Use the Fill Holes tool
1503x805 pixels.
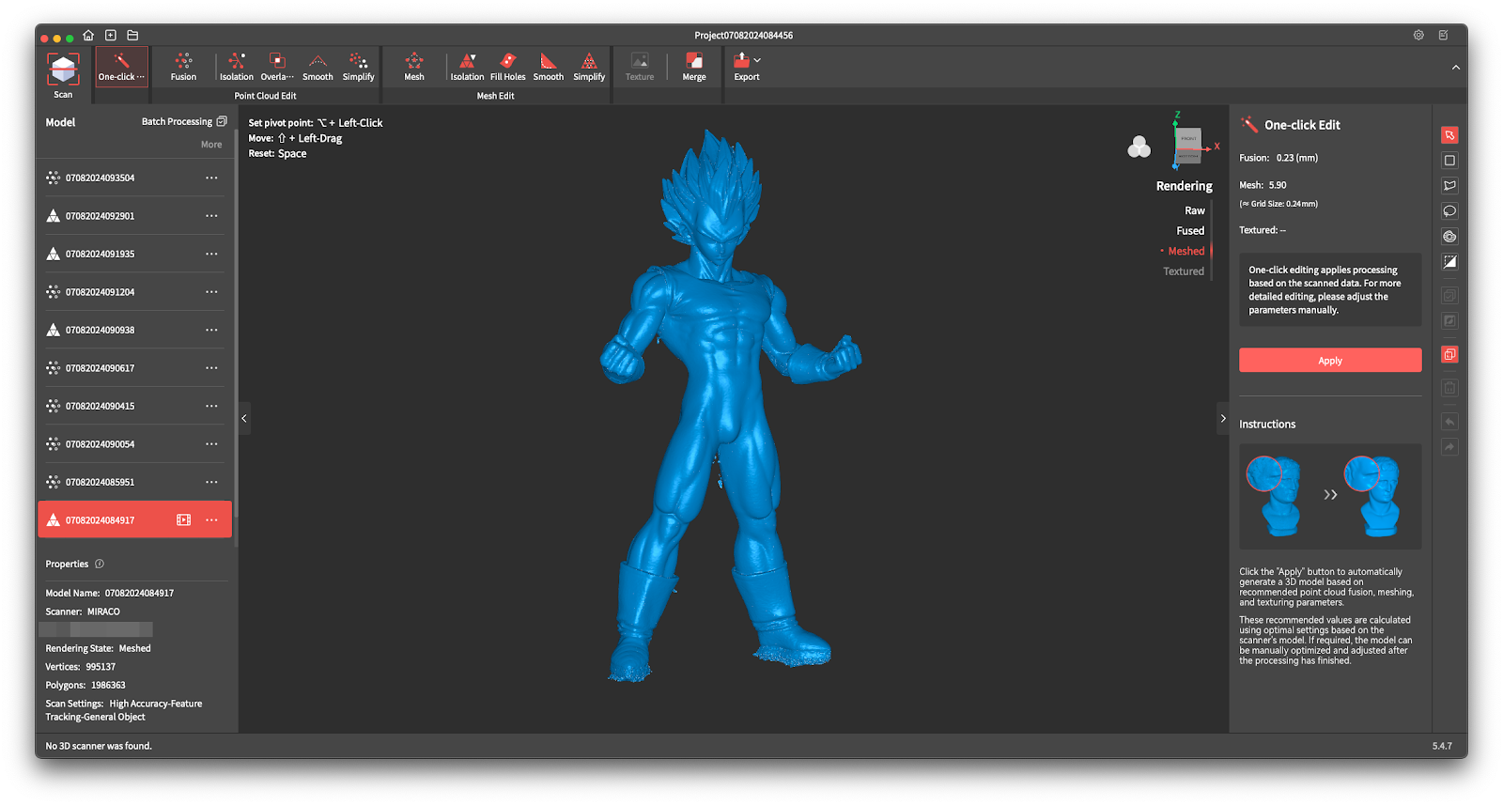pos(507,68)
